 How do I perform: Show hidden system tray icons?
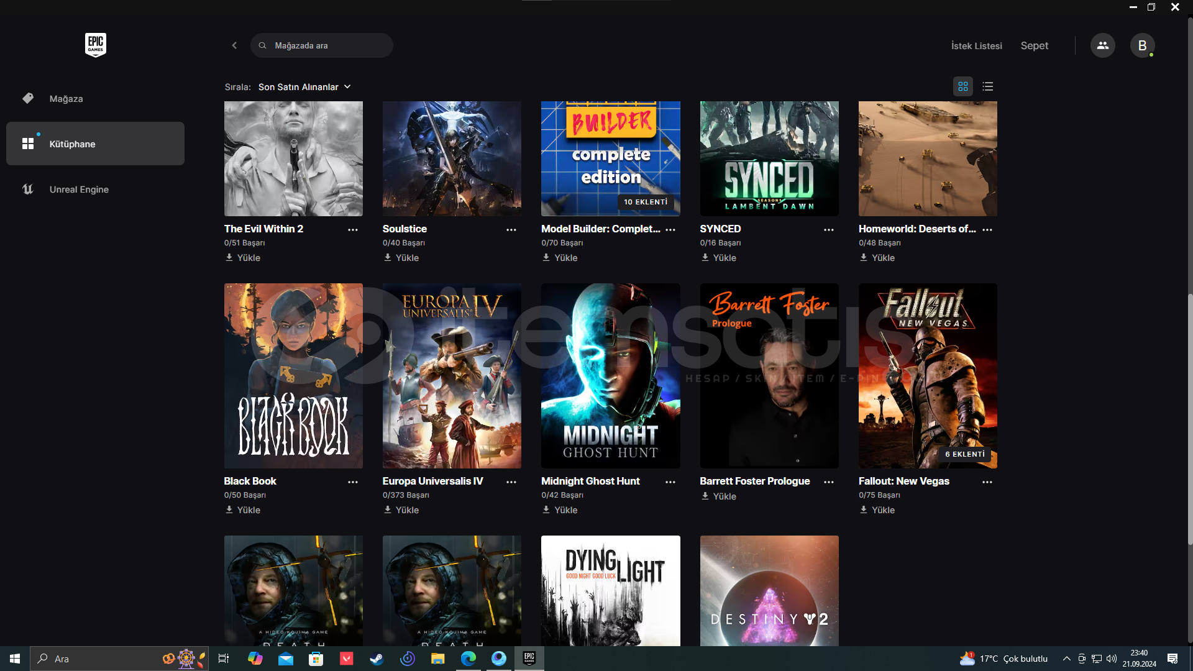tap(1067, 659)
